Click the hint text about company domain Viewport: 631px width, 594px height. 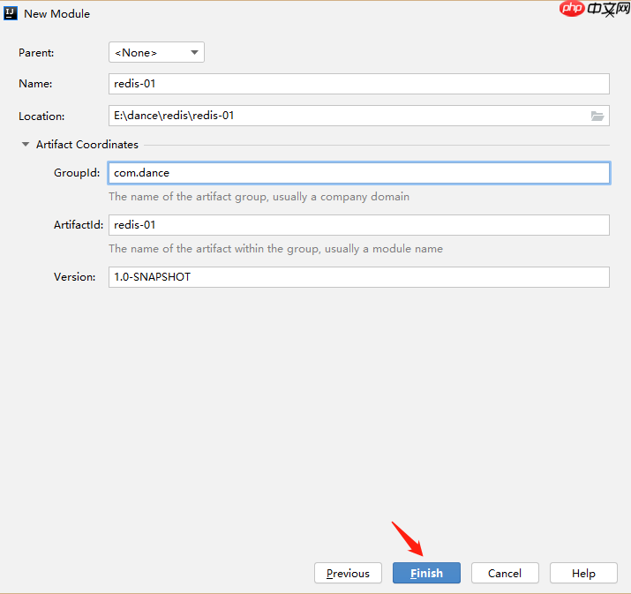pyautogui.click(x=259, y=197)
